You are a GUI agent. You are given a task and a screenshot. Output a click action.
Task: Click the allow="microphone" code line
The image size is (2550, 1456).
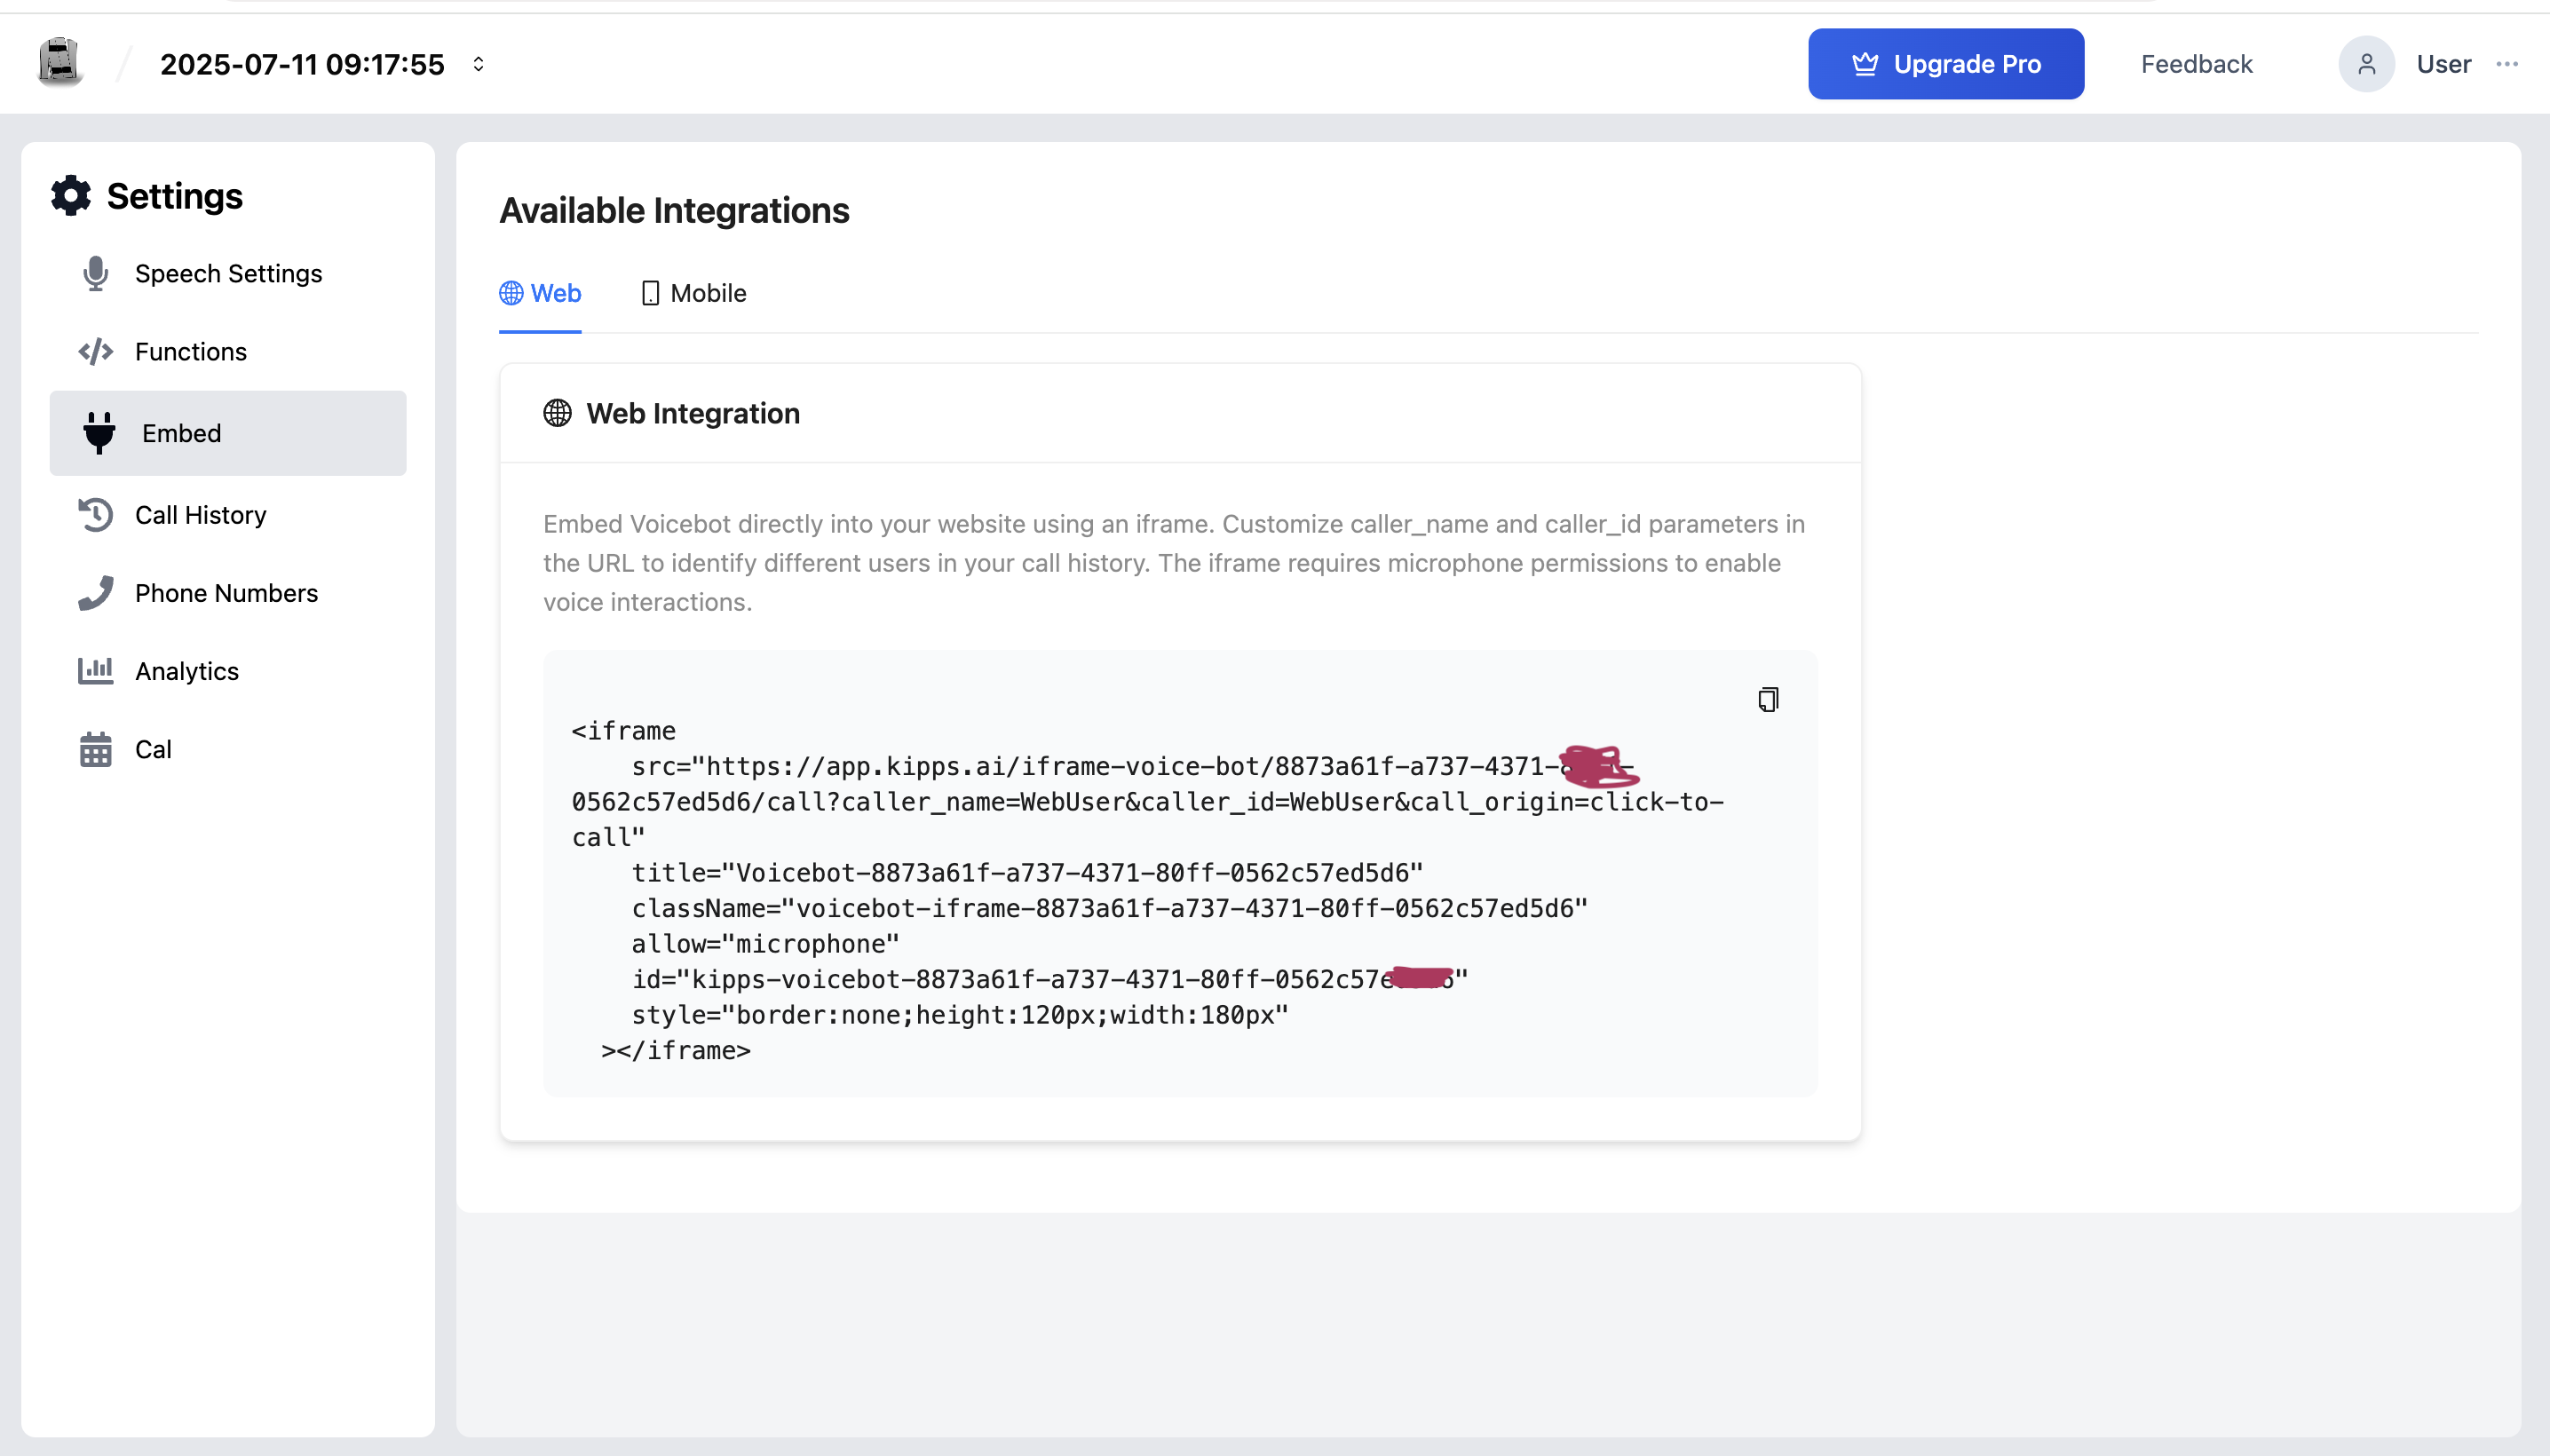(x=765, y=944)
